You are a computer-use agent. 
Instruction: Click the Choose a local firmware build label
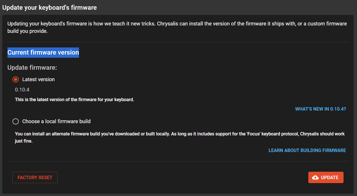pos(56,121)
